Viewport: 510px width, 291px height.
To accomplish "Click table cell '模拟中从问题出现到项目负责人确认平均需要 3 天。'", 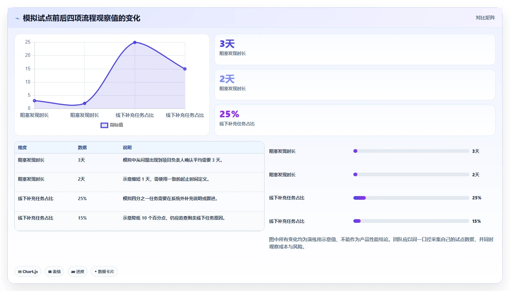I will pyautogui.click(x=173, y=160).
